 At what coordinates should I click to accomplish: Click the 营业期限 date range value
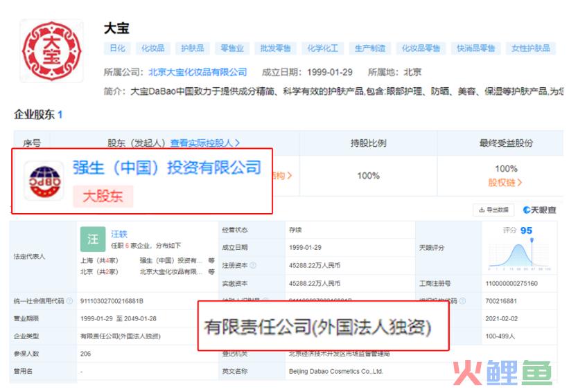click(119, 318)
